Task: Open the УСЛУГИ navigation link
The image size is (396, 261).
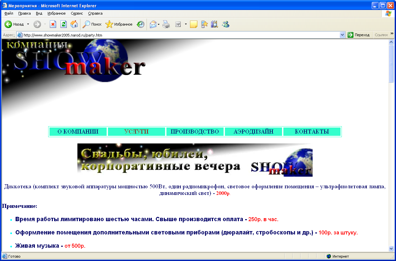Action: [x=137, y=131]
